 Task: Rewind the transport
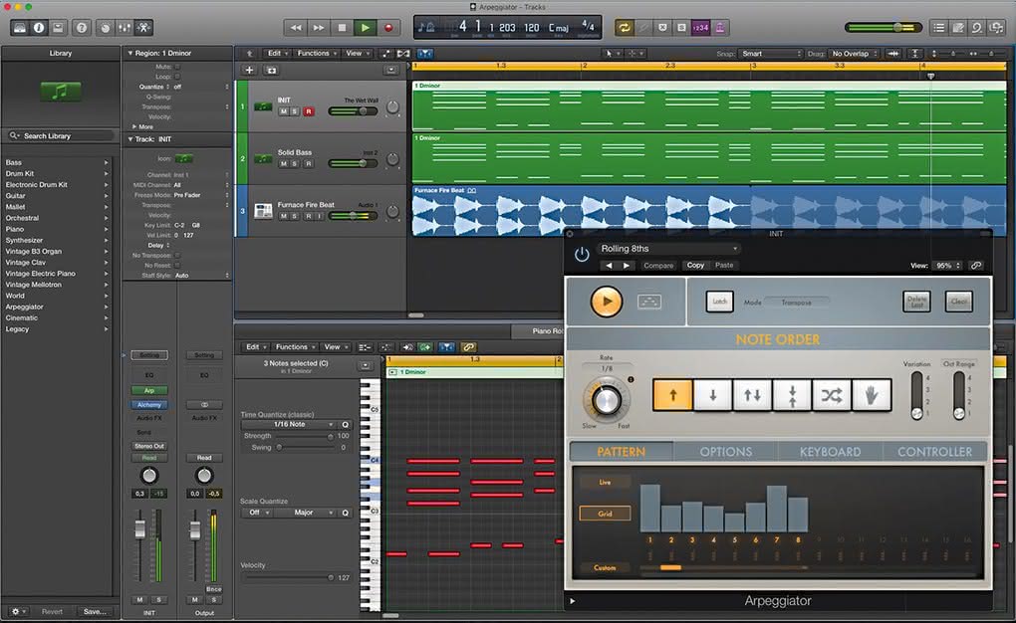296,28
